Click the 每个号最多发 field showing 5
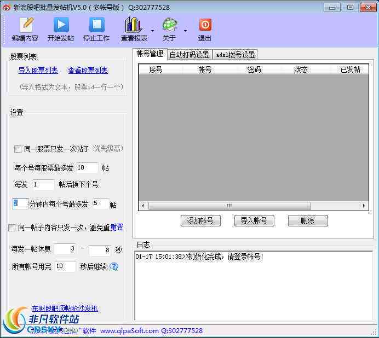This screenshot has width=379, height=338. click(101, 204)
